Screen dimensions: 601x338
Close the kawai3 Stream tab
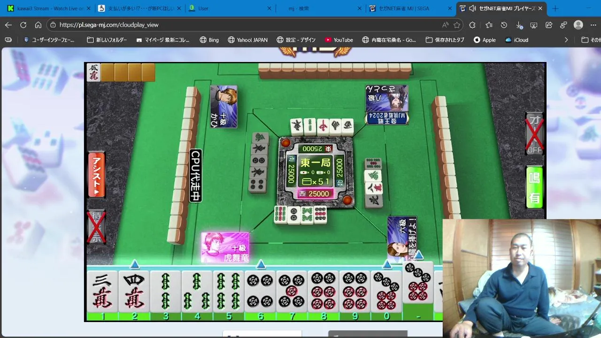[88, 8]
